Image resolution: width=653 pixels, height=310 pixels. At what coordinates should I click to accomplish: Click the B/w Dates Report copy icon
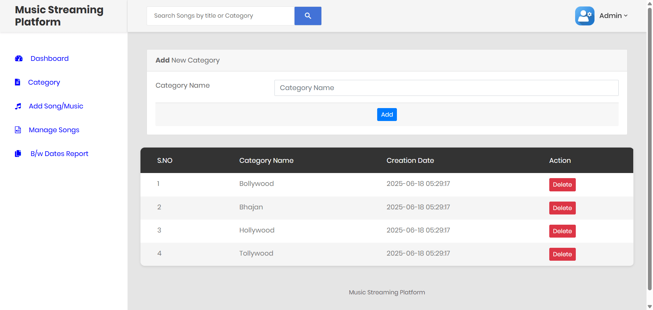click(x=18, y=153)
